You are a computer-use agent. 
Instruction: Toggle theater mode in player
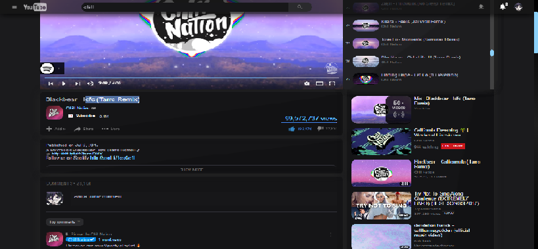pyautogui.click(x=319, y=83)
